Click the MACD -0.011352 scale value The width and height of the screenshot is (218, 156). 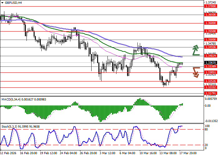point(211,121)
